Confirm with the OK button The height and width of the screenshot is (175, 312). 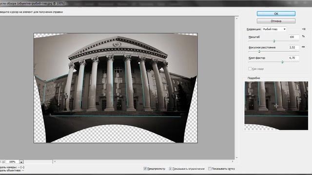[276, 14]
